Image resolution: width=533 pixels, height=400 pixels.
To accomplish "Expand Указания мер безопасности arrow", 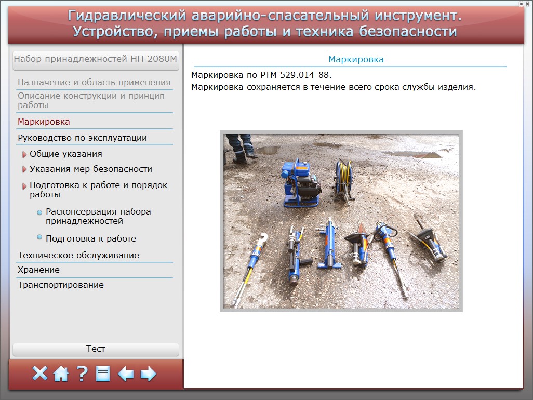I will click(24, 169).
